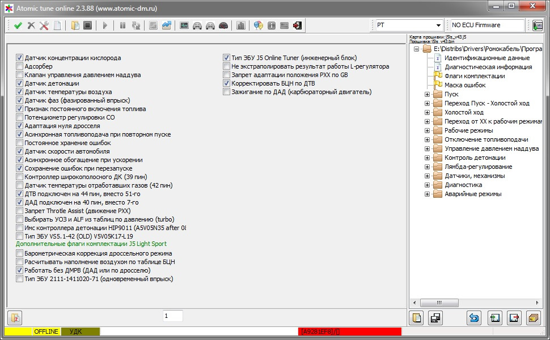Click the play arrow toolbar icon
The height and width of the screenshot is (340, 550).
[x=105, y=25]
